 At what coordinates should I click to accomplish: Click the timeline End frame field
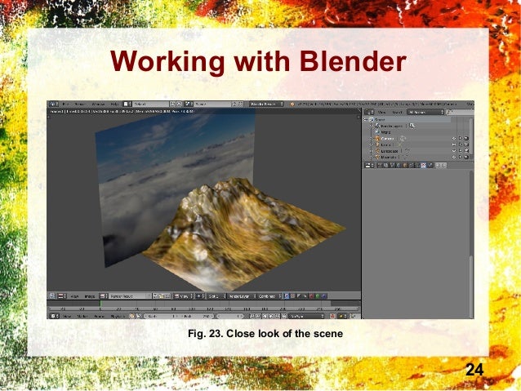196,316
